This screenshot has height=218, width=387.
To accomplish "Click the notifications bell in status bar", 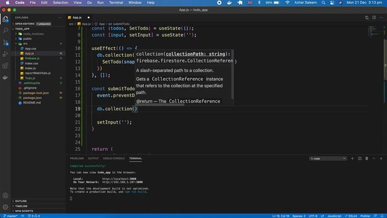I will 382,216.
